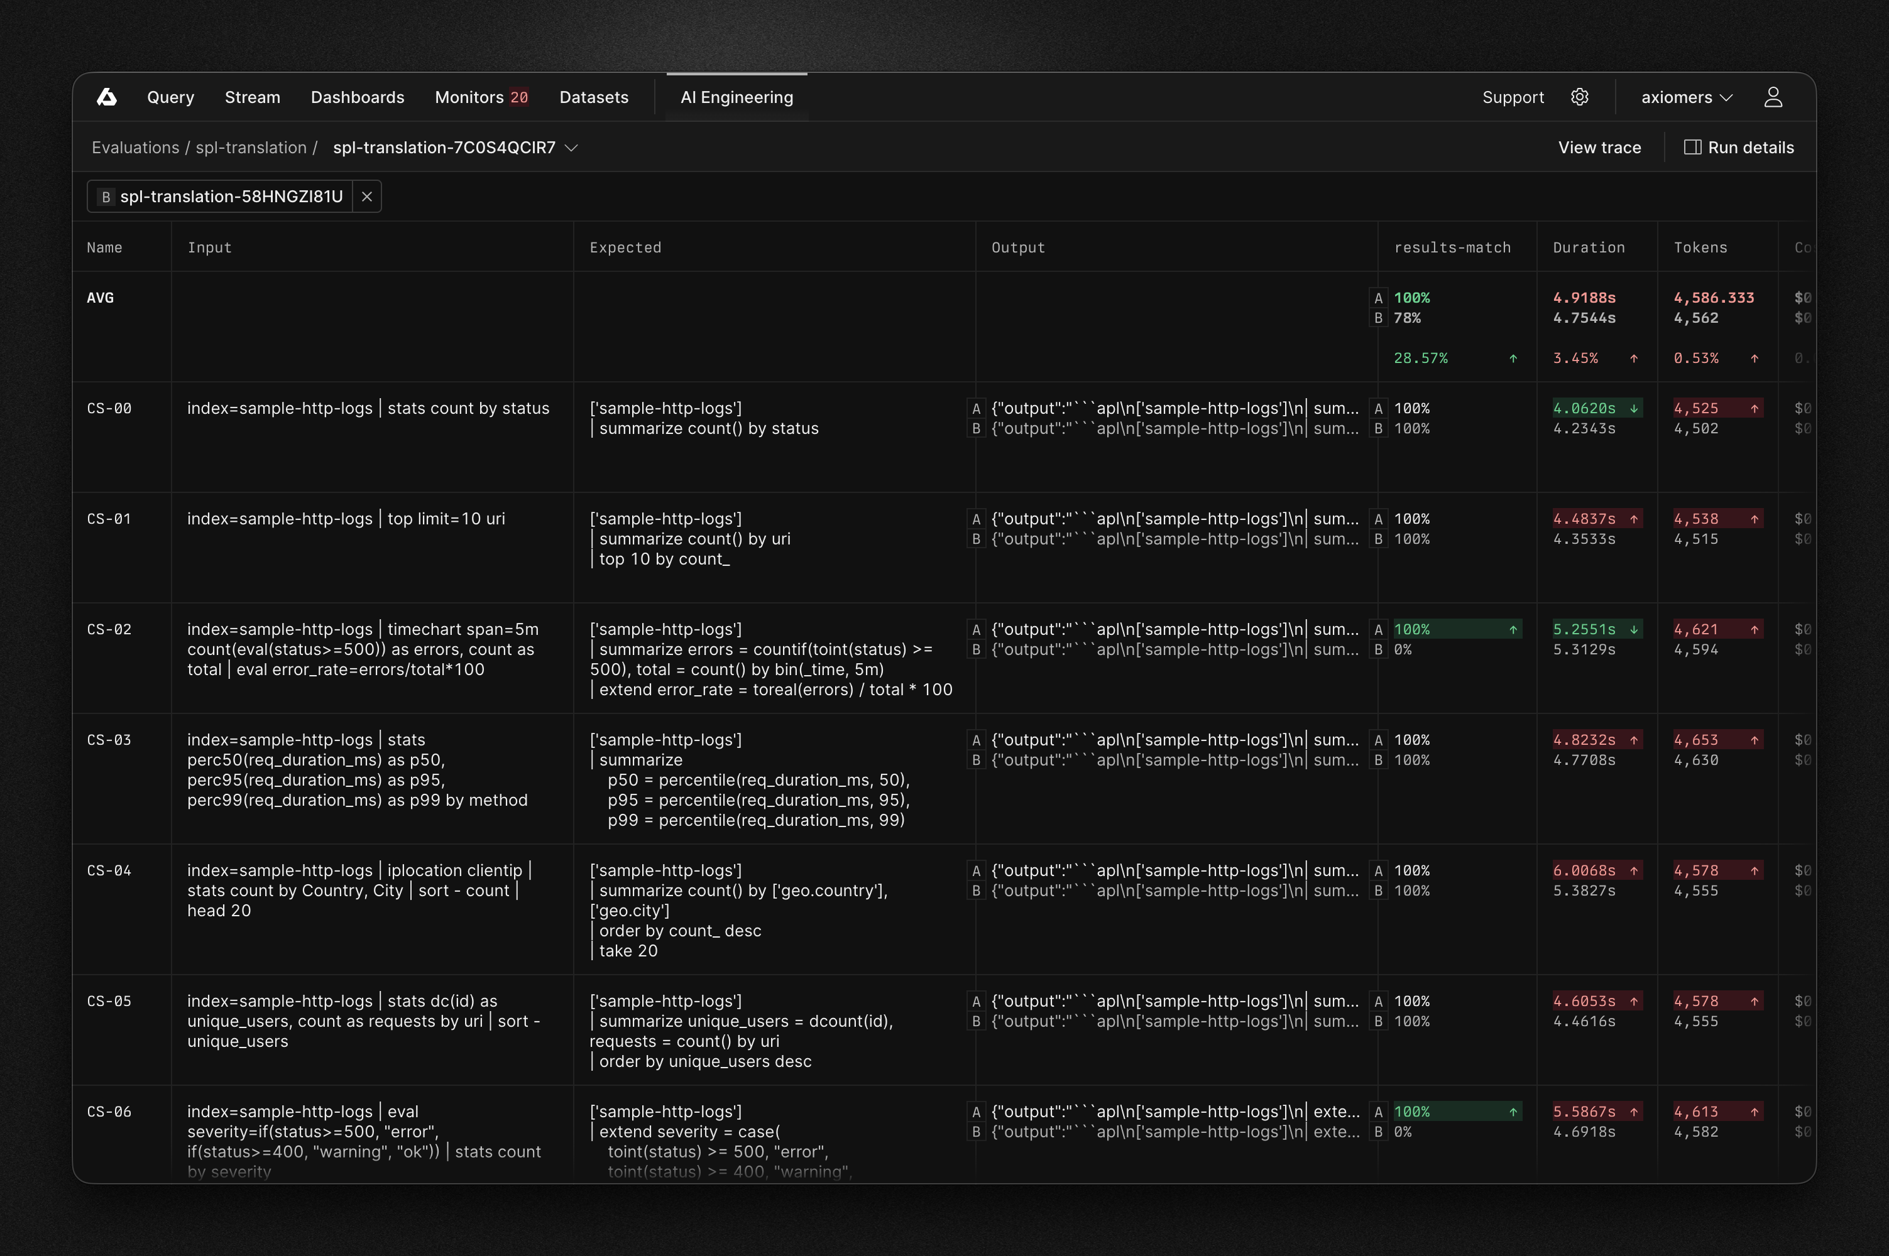Go to Dashboards
This screenshot has width=1889, height=1256.
[358, 97]
